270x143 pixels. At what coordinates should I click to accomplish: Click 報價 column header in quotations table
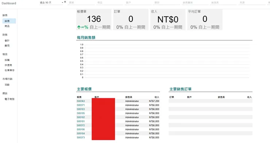[x=79, y=97]
